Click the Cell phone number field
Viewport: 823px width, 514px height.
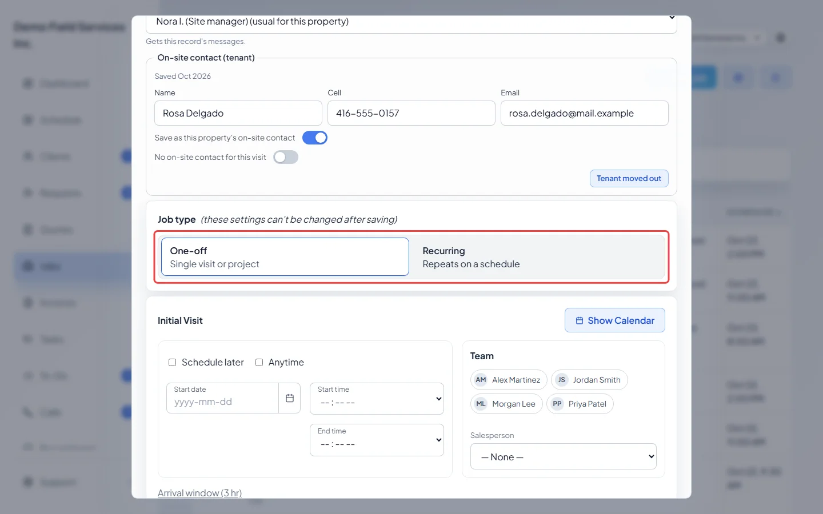(x=411, y=113)
